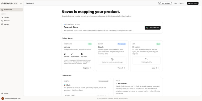Click the PR reviews card title
This screenshot has width=202, height=101.
coord(136,47)
